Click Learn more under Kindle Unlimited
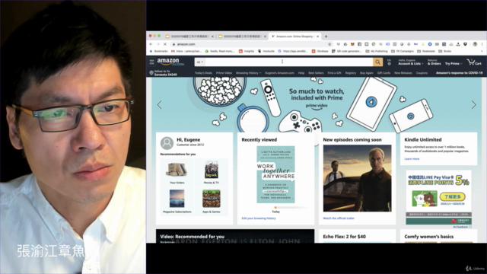Screen dimensions: 487x274 point(412,159)
